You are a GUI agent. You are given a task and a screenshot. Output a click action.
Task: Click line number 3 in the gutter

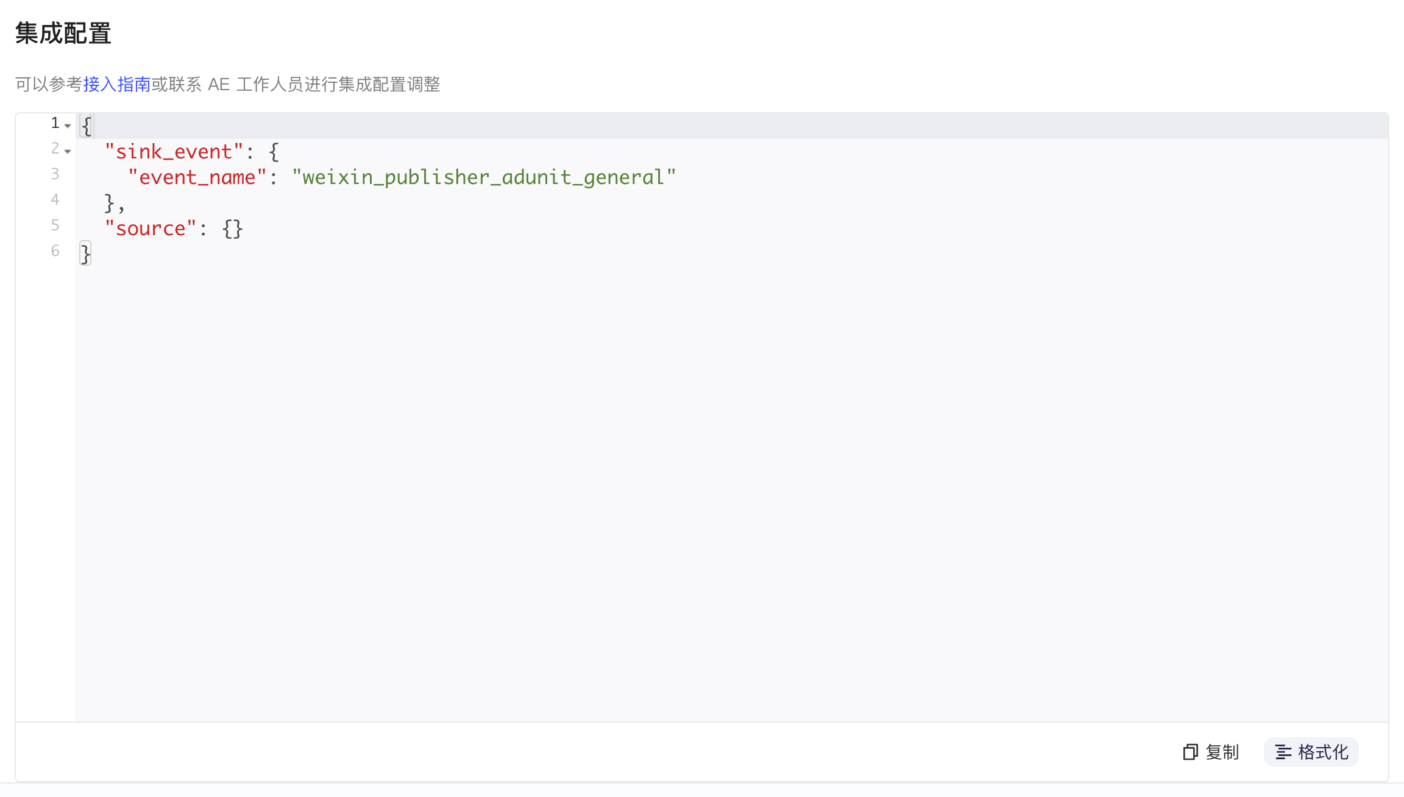tap(55, 174)
